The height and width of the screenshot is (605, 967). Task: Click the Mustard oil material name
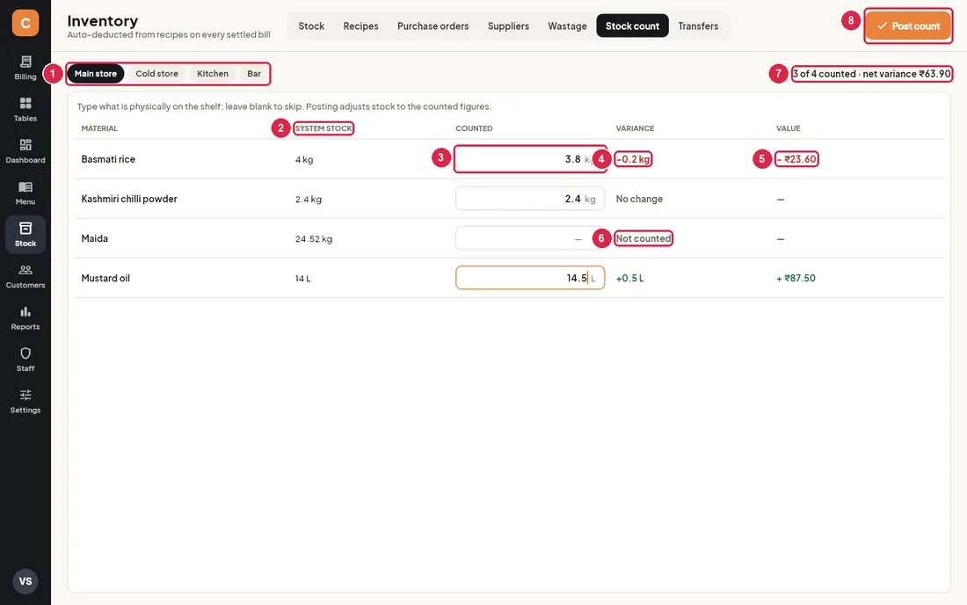pos(105,278)
